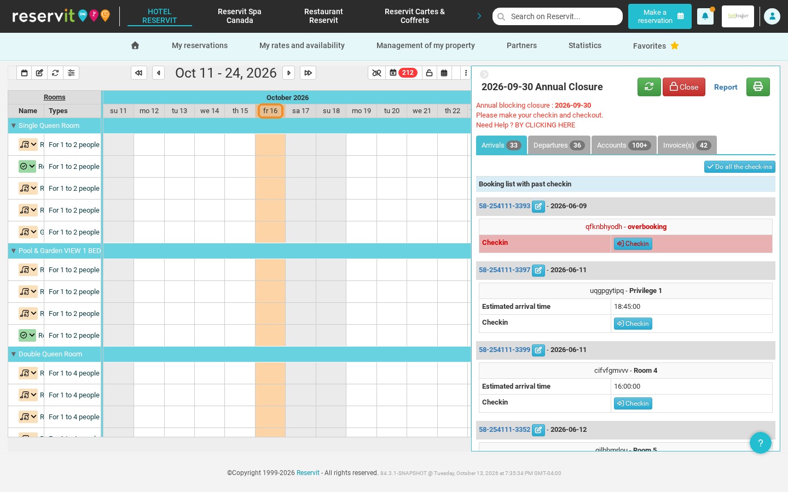Open the Report link
This screenshot has width=788, height=492.
pyautogui.click(x=726, y=87)
